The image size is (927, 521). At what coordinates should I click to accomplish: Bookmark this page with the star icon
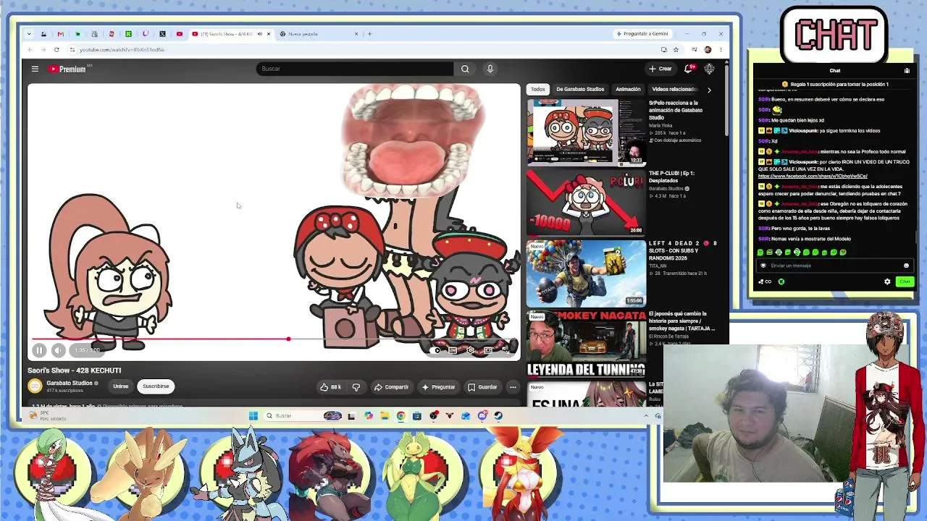tap(676, 50)
